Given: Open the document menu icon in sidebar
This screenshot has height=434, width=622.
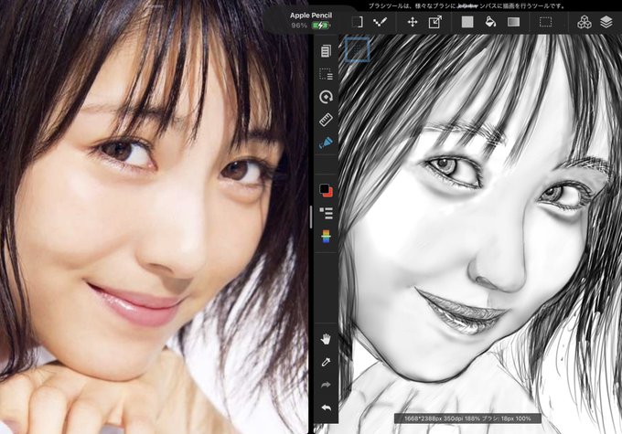Looking at the screenshot, I should [326, 51].
